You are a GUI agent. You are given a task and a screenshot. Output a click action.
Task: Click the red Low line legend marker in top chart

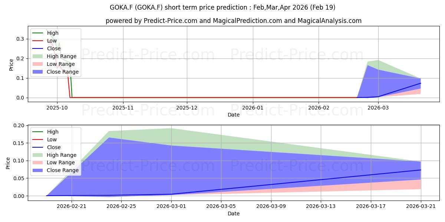(38, 41)
